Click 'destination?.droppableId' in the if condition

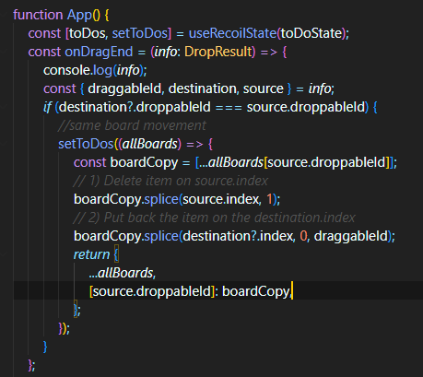pyautogui.click(x=135, y=107)
